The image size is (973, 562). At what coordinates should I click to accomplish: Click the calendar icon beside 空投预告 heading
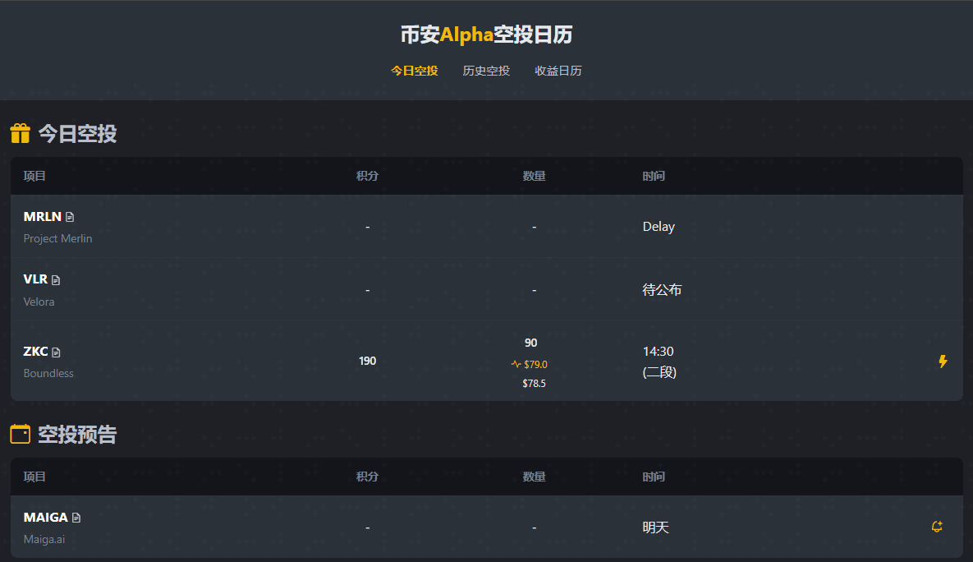coord(21,434)
